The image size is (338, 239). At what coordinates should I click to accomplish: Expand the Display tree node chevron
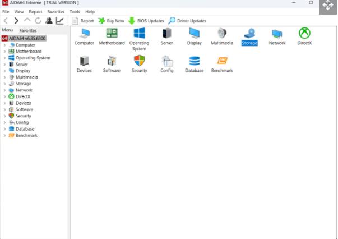coord(4,71)
